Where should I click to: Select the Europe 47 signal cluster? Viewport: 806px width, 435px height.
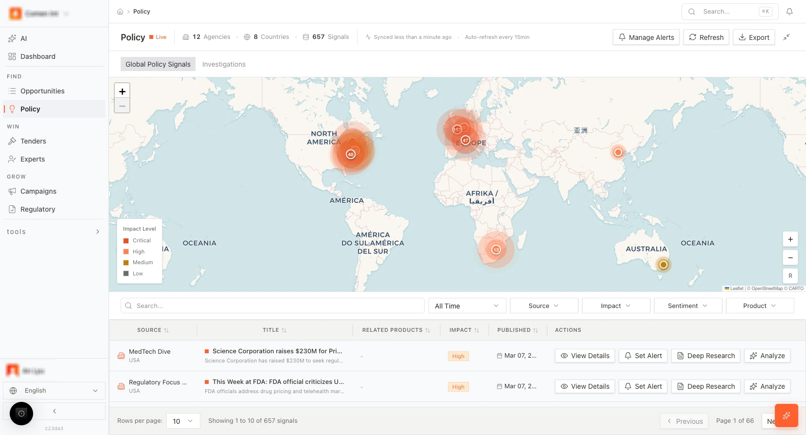(466, 140)
